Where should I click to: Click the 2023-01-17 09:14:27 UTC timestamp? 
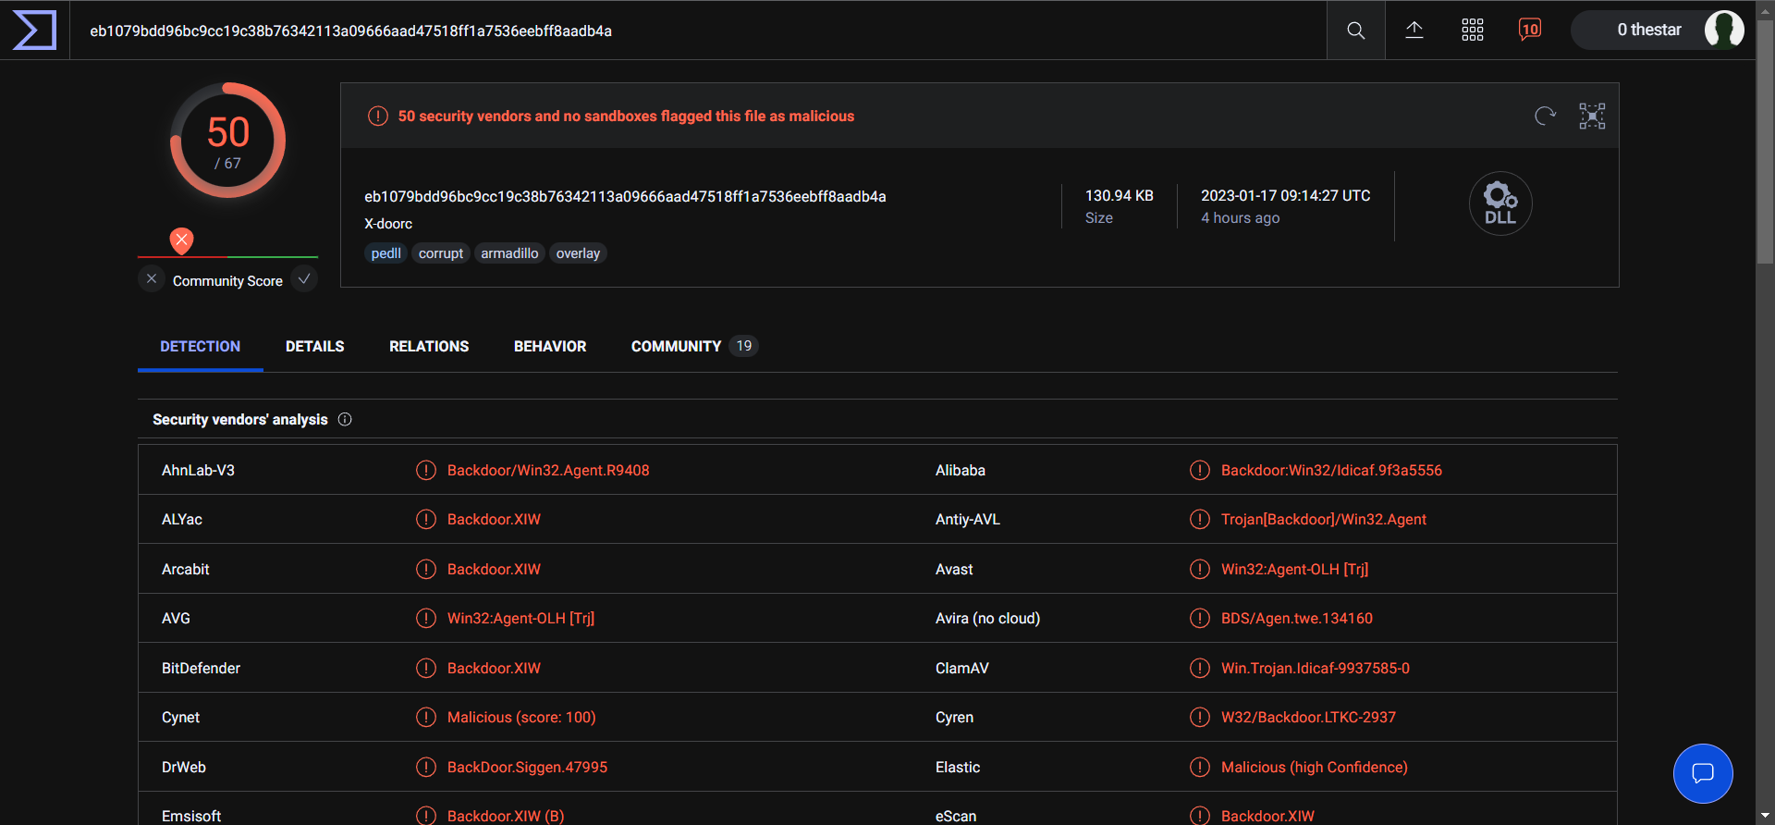tap(1285, 196)
